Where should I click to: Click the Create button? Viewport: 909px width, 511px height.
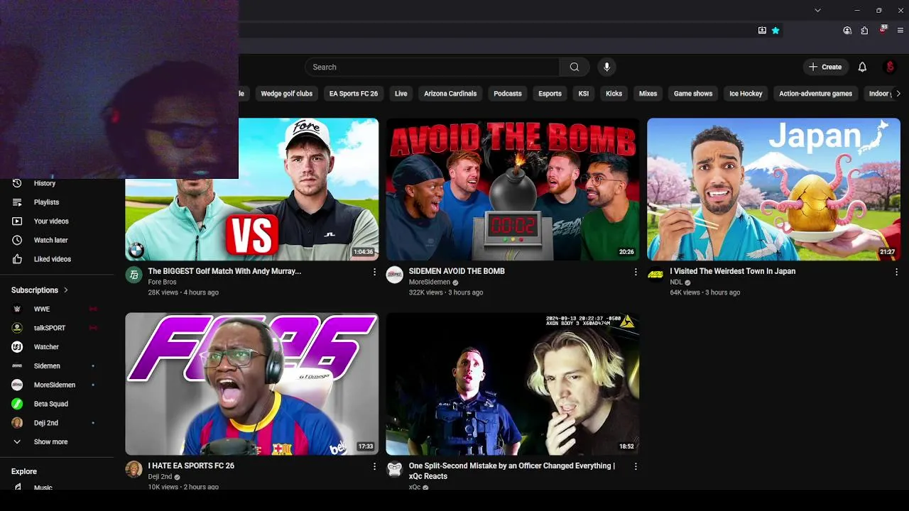tap(826, 67)
